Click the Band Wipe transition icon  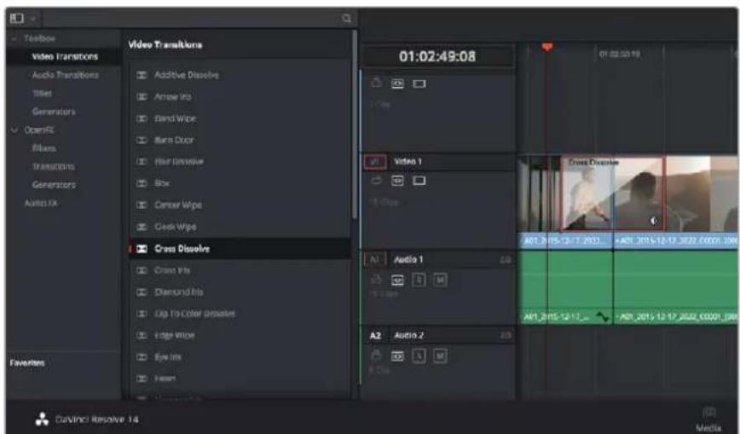tap(142, 119)
